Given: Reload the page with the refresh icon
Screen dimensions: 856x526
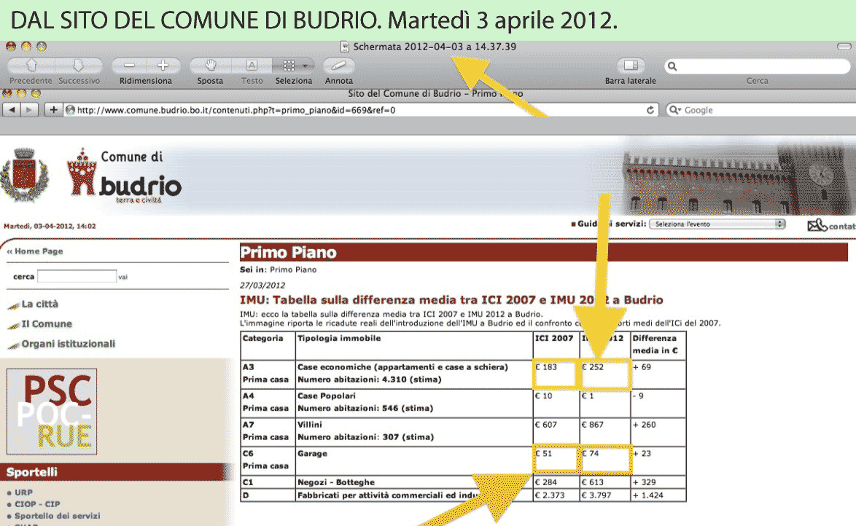Looking at the screenshot, I should [650, 110].
